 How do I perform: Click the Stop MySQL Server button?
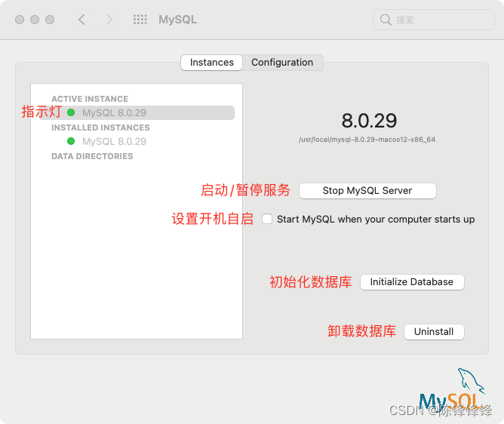click(x=367, y=191)
